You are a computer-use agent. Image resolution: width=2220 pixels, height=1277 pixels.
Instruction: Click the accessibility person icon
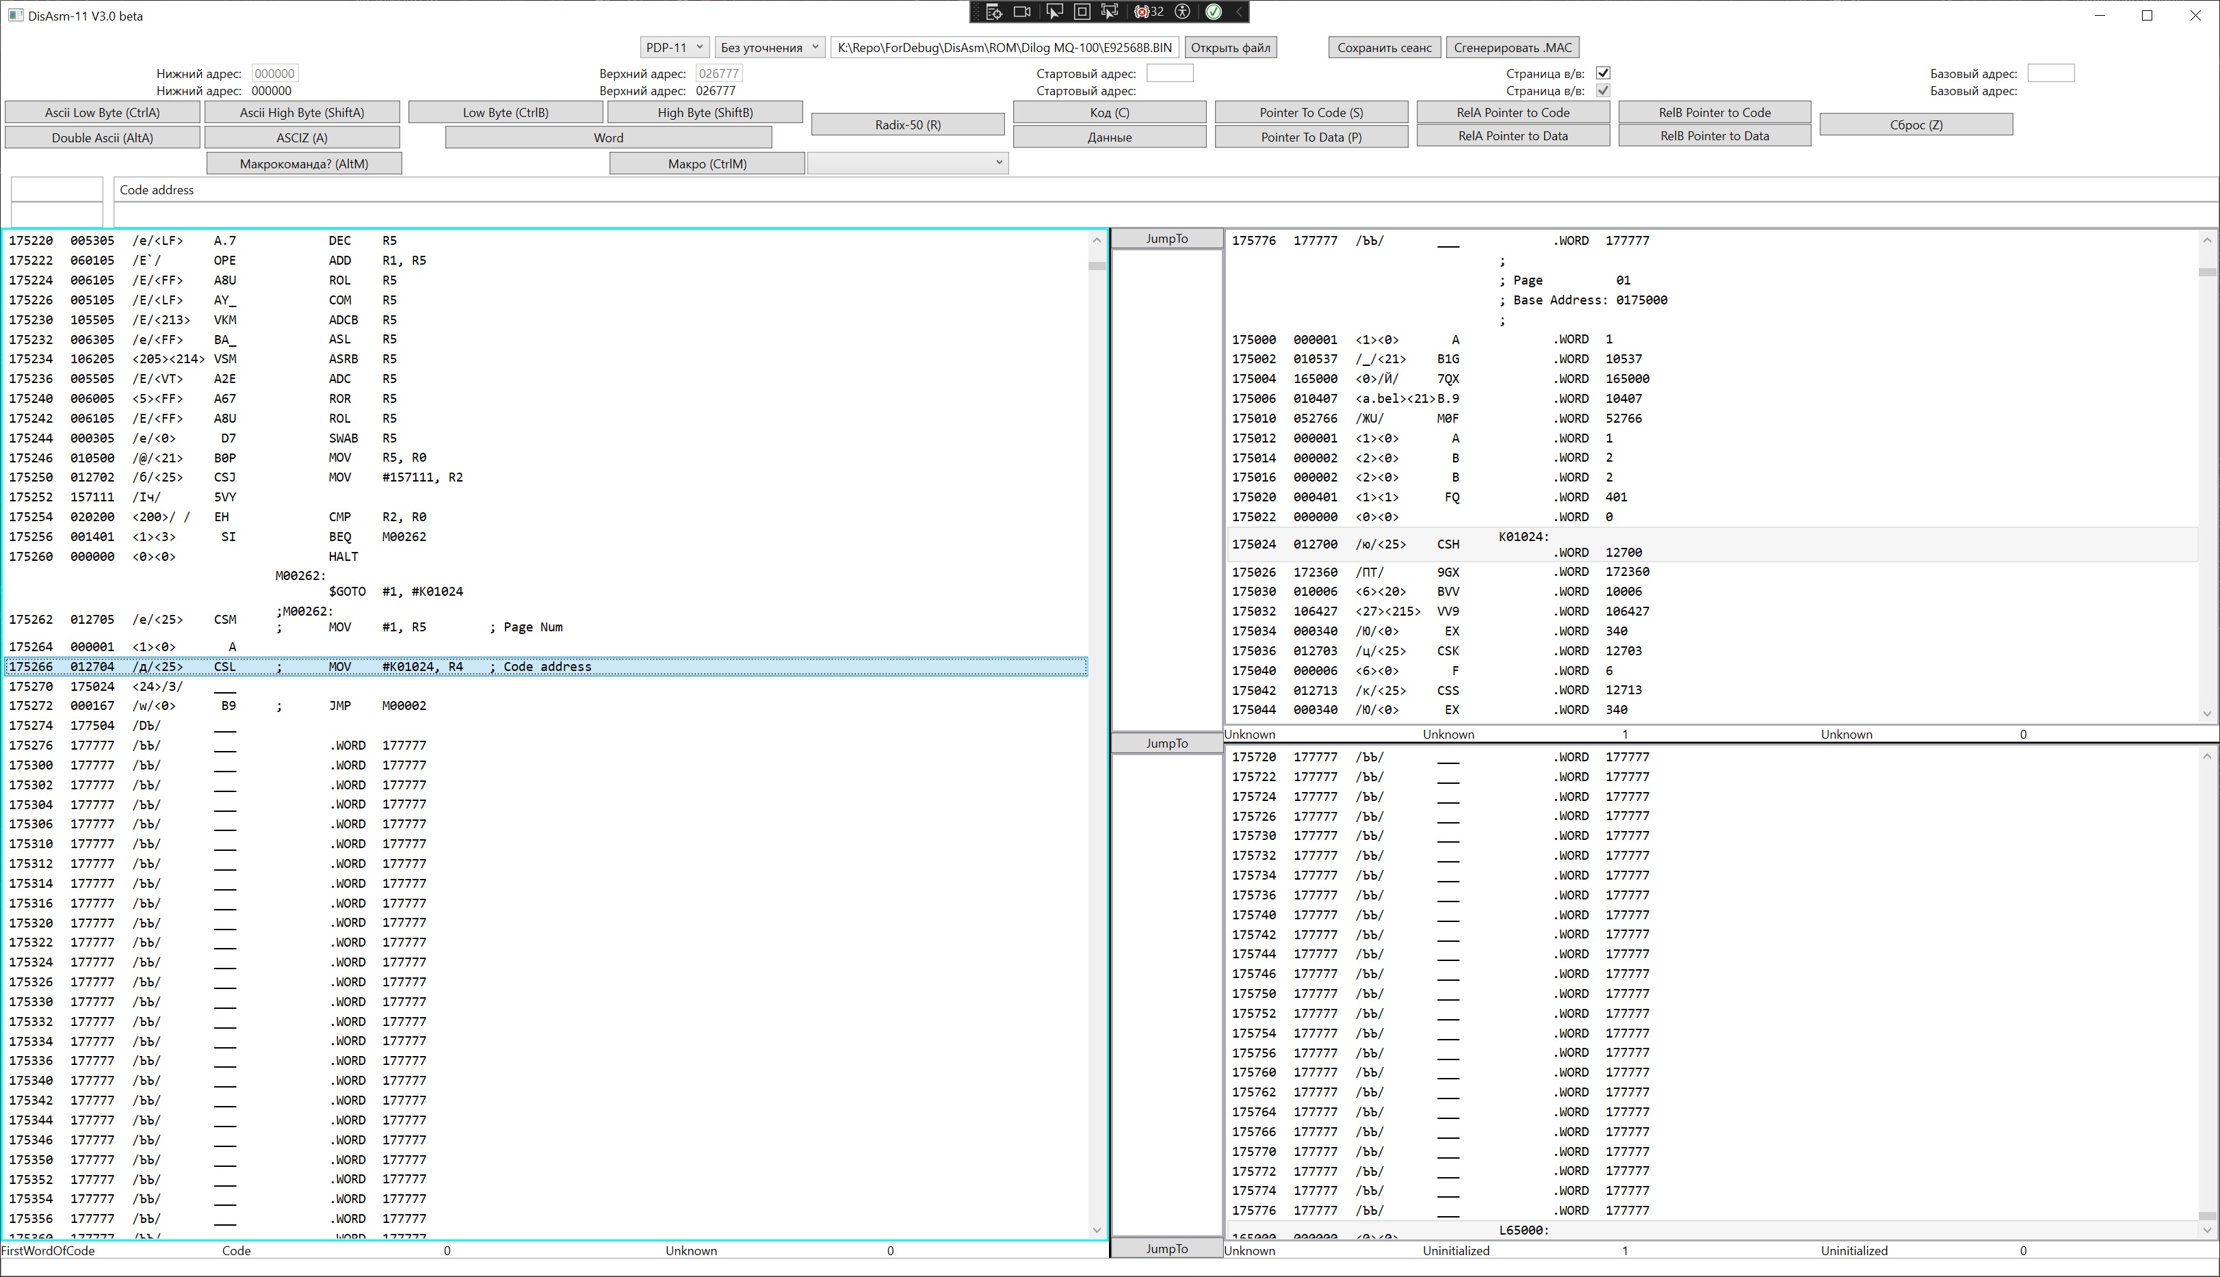click(x=1182, y=12)
